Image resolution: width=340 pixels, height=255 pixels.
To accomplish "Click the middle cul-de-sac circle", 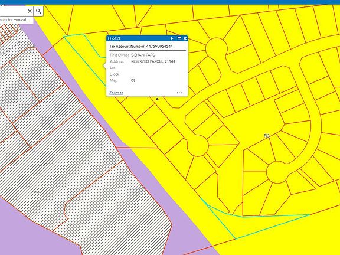I will (198, 145).
